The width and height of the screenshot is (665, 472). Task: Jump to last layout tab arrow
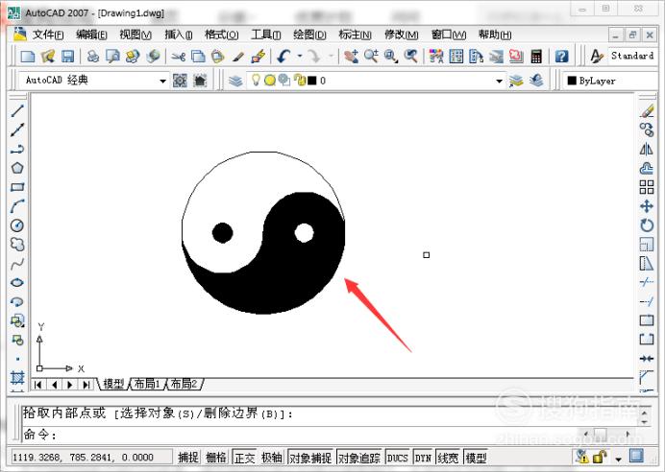point(86,385)
